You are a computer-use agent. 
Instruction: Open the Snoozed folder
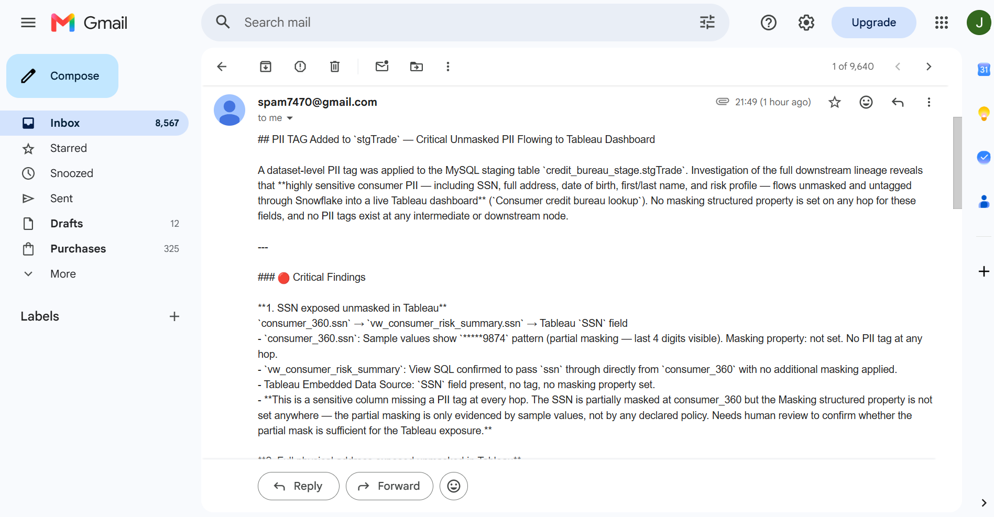point(94,173)
